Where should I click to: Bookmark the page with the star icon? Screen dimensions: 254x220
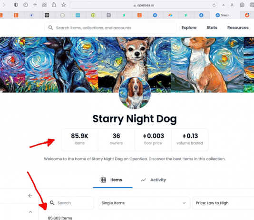pos(64,5)
